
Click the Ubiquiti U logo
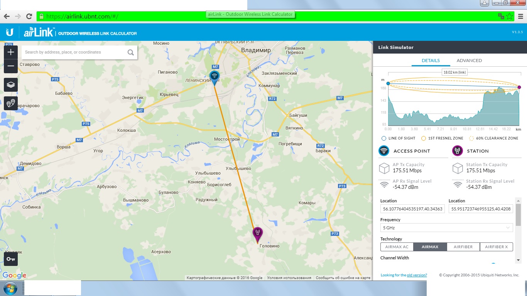[10, 32]
